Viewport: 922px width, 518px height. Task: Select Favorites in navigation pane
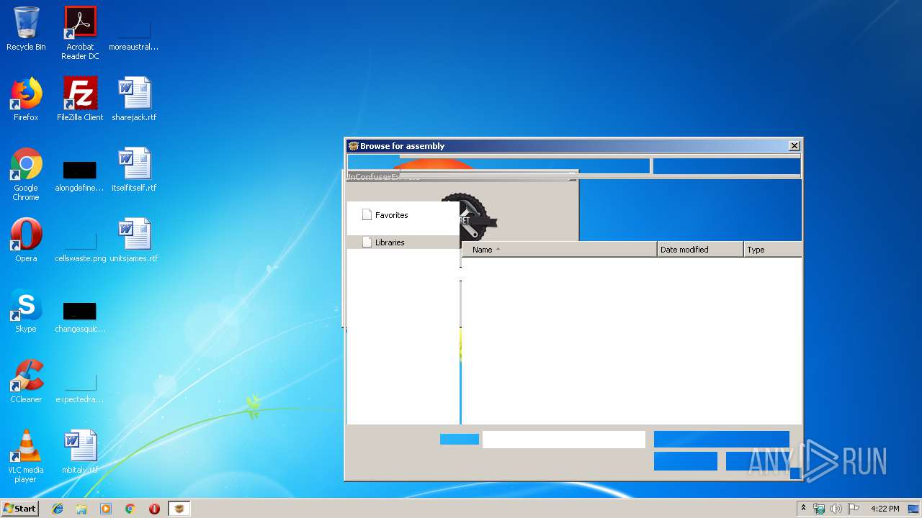391,215
